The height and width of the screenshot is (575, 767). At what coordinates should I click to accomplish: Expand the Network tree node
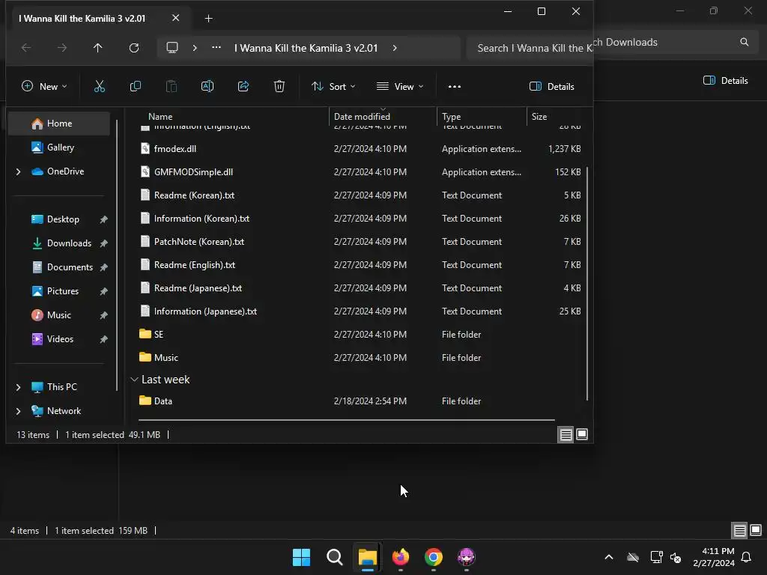pos(18,411)
